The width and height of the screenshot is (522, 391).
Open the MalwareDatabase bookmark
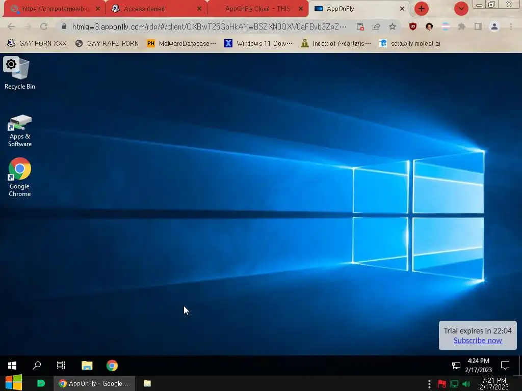pyautogui.click(x=181, y=43)
